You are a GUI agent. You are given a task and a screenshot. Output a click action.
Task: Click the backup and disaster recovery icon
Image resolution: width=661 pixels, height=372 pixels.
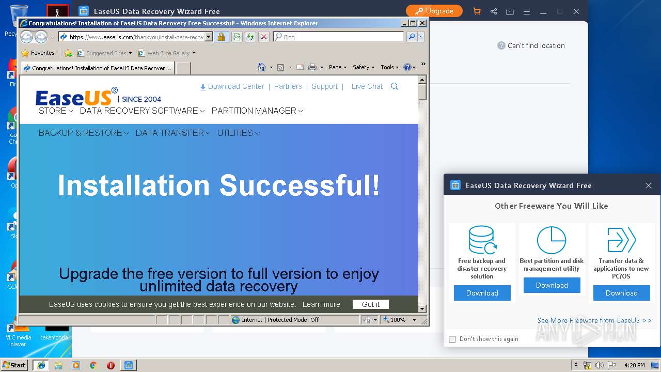[482, 239]
